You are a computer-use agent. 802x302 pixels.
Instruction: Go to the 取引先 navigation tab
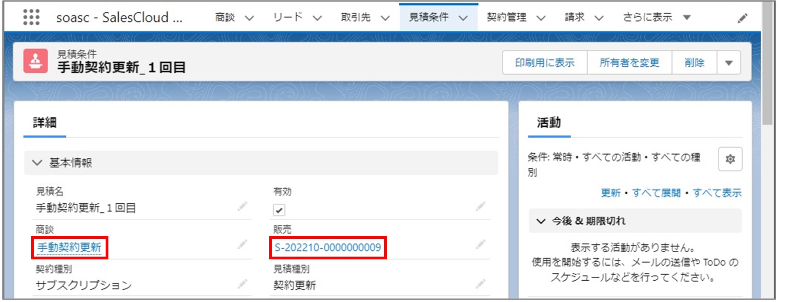coord(356,17)
